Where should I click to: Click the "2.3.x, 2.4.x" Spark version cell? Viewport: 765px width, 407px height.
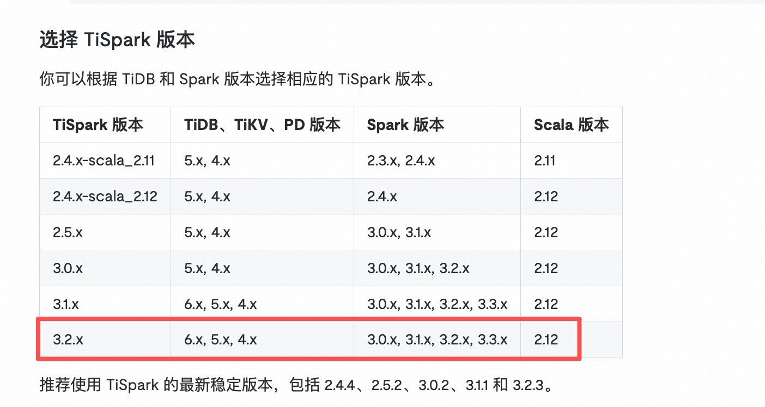401,161
